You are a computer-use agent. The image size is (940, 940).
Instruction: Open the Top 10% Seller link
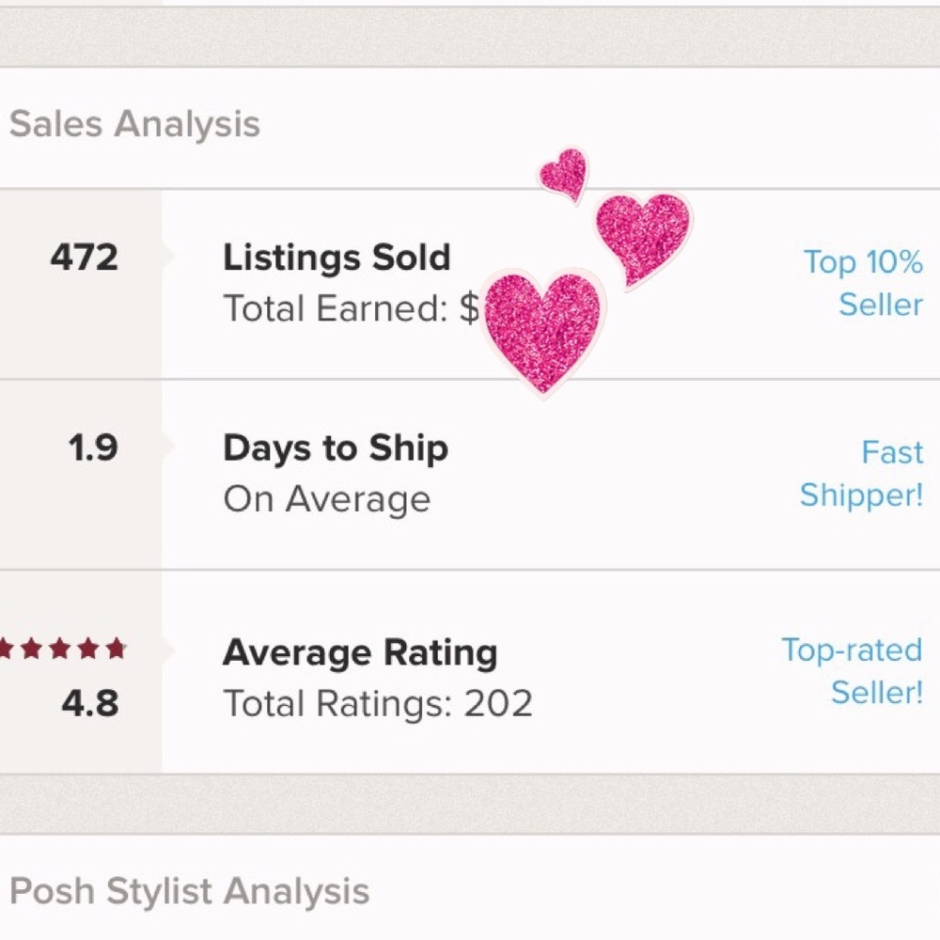click(863, 283)
